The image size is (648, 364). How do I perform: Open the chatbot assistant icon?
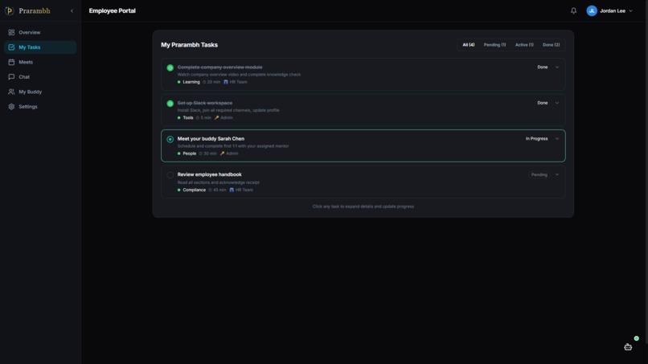pyautogui.click(x=628, y=347)
